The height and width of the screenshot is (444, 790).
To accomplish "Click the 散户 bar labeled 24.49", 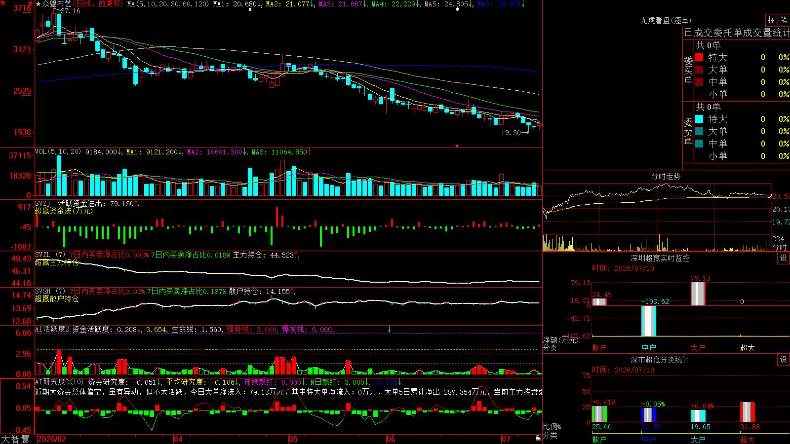I will (x=599, y=302).
